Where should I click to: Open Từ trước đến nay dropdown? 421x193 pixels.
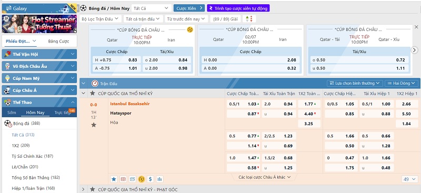(x=186, y=19)
